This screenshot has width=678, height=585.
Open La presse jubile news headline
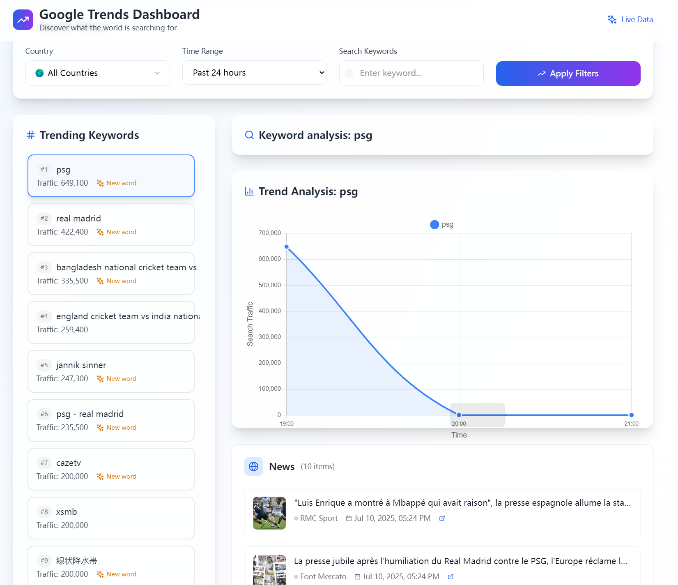(461, 561)
